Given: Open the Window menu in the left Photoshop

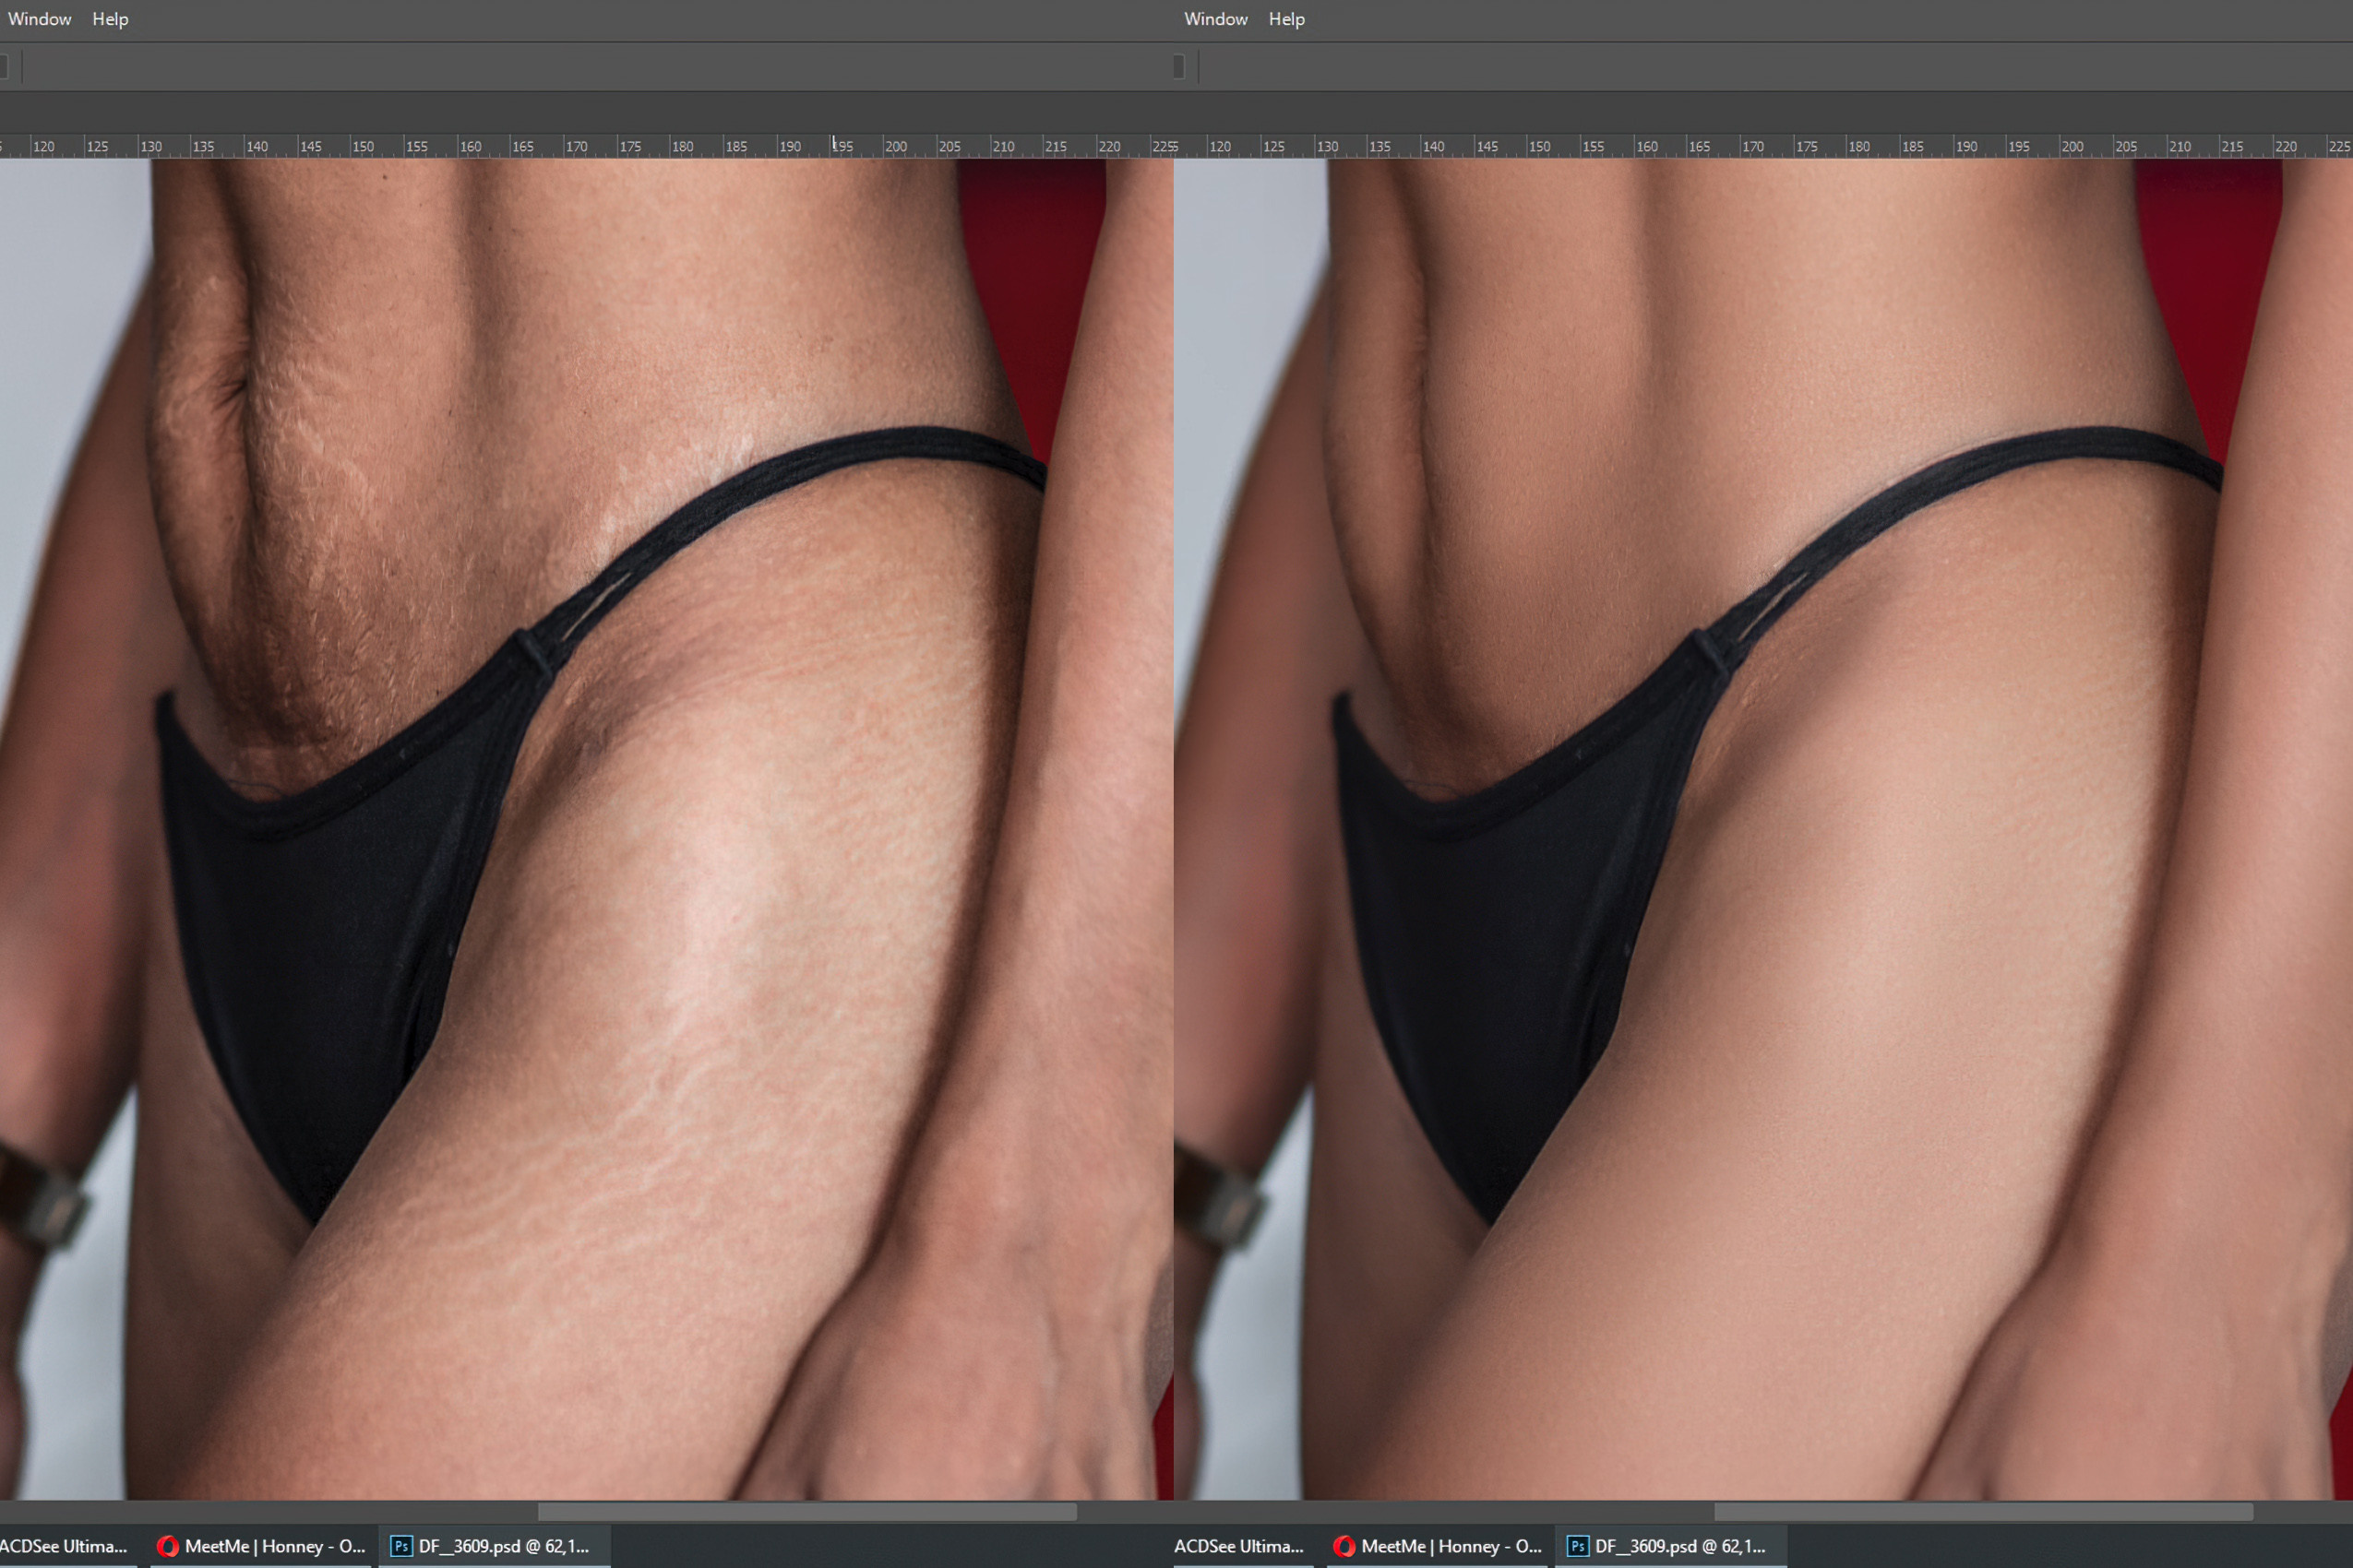Looking at the screenshot, I should [38, 18].
